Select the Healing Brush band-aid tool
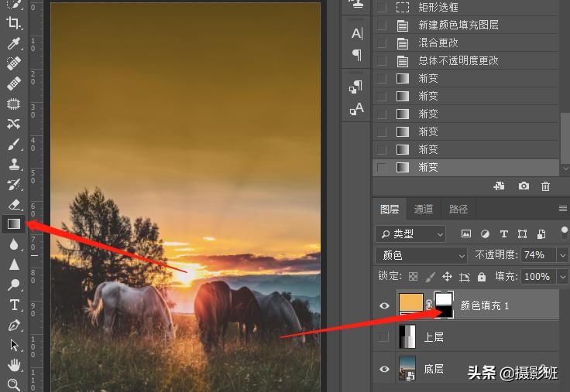The width and height of the screenshot is (570, 392). [x=14, y=84]
